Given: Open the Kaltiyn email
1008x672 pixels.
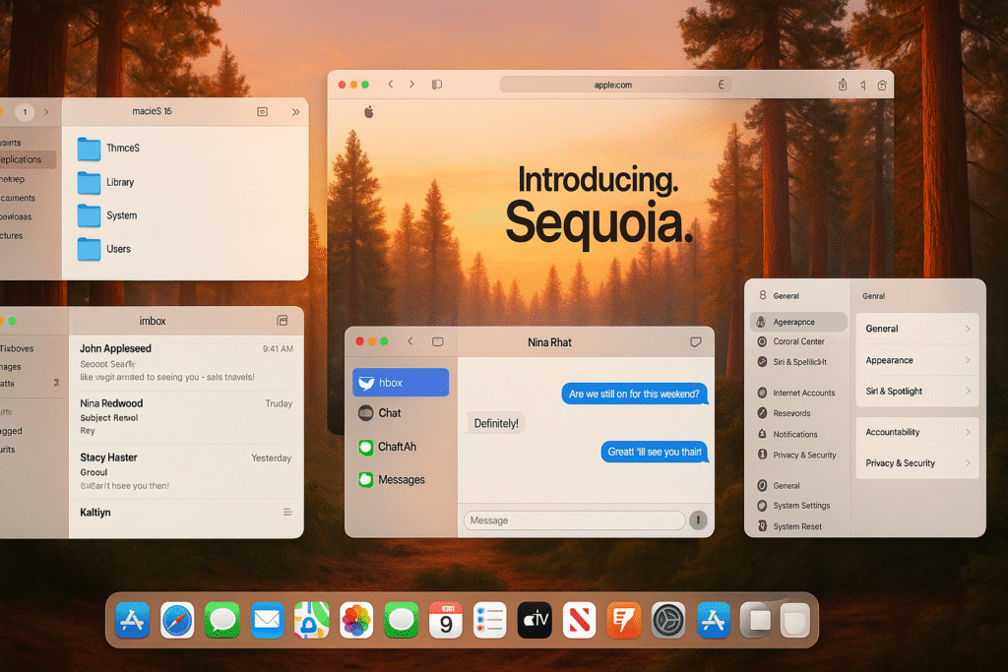Looking at the screenshot, I should pos(186,513).
